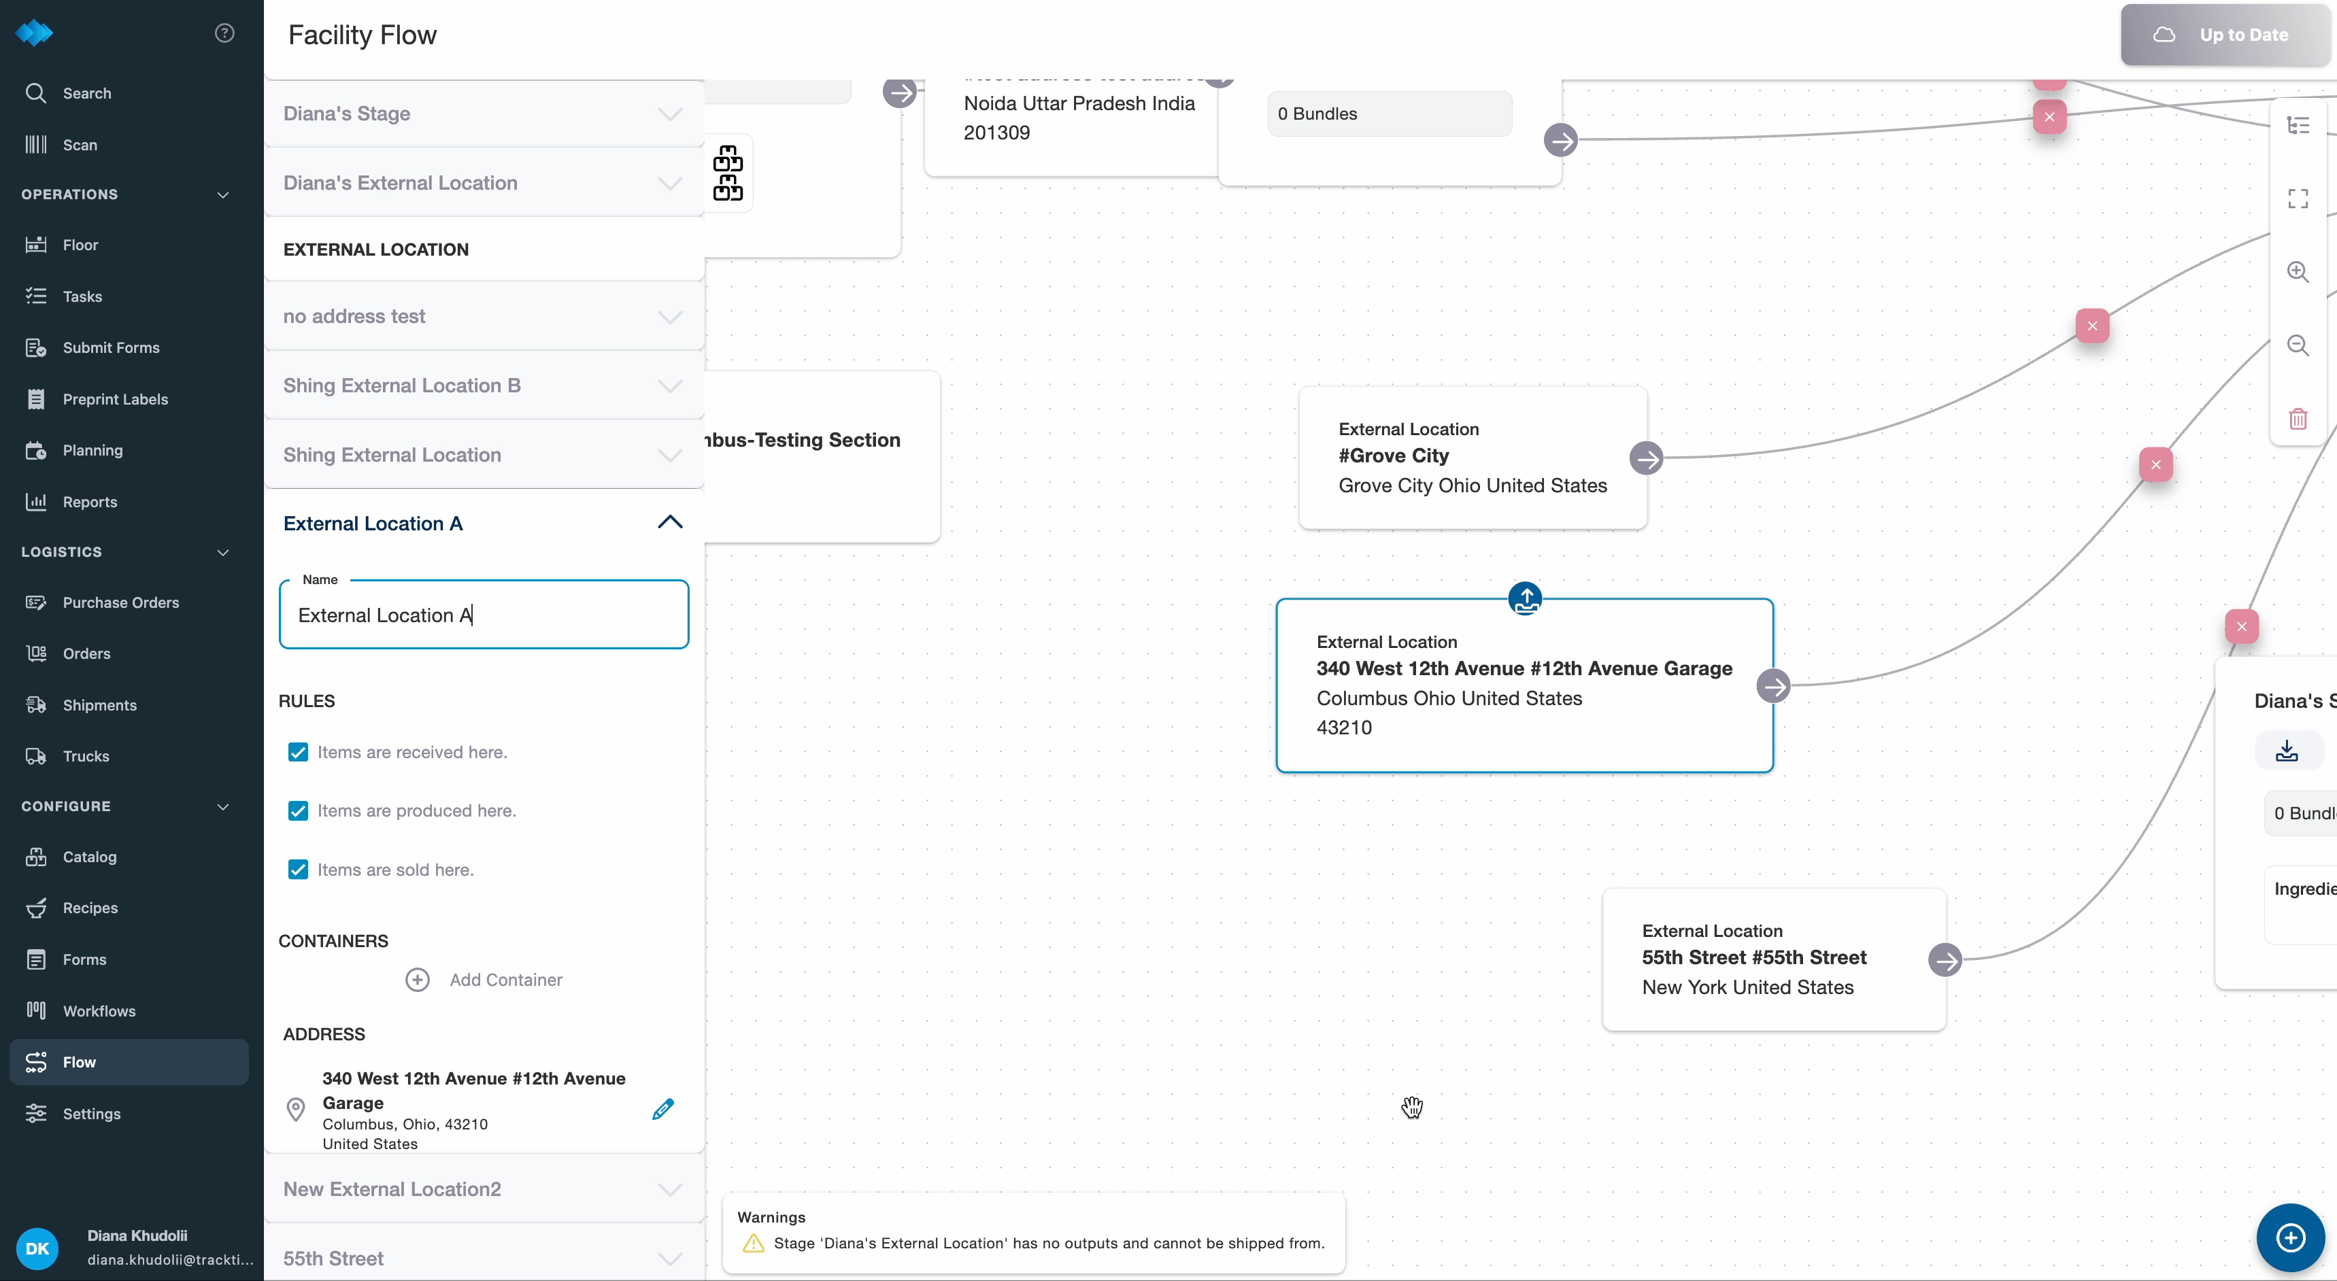Click the Name input field
Image resolution: width=2337 pixels, height=1281 pixels.
point(484,615)
